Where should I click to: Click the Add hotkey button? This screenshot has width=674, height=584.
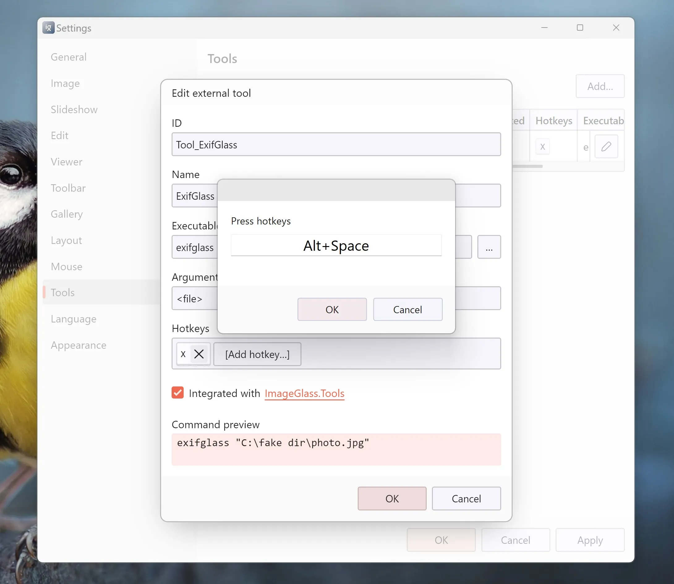[x=257, y=354]
